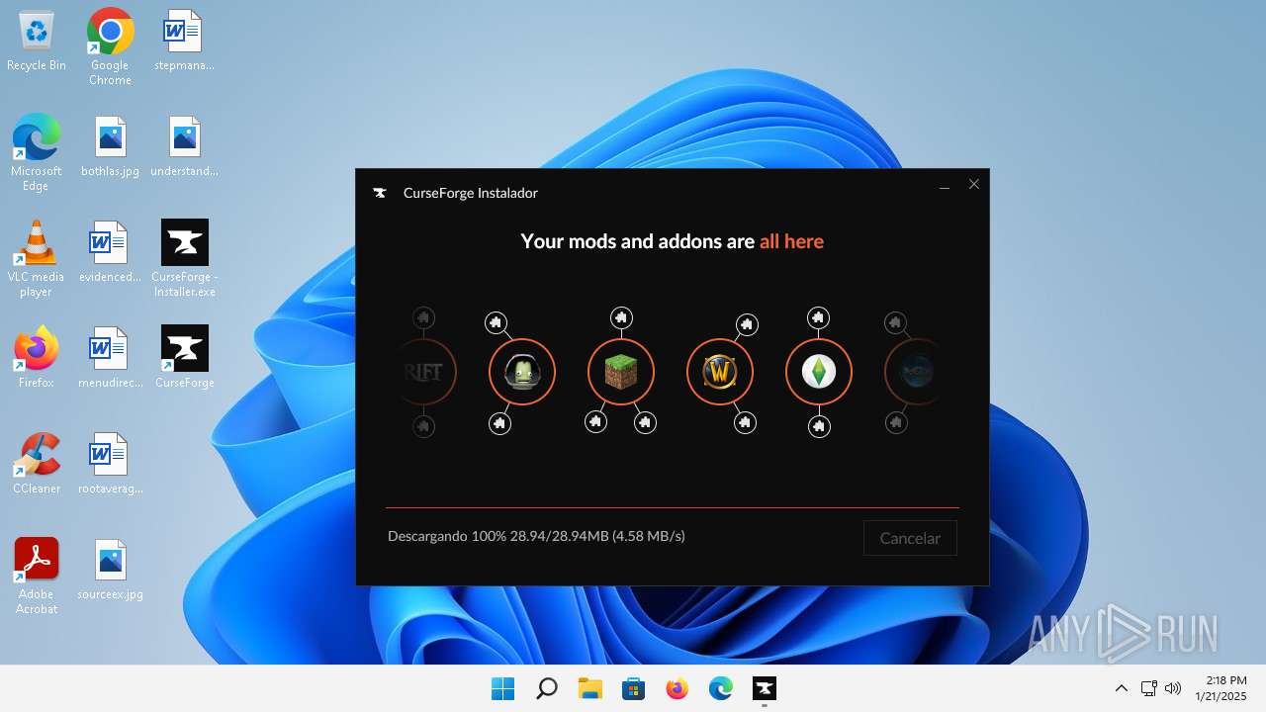This screenshot has width=1266, height=712.
Task: Click the CurseForge anvil logo in title bar
Action: pyautogui.click(x=380, y=193)
